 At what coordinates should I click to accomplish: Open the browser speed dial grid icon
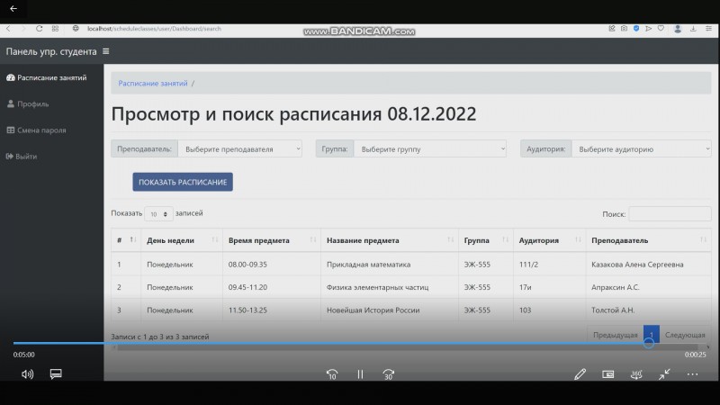(55, 29)
